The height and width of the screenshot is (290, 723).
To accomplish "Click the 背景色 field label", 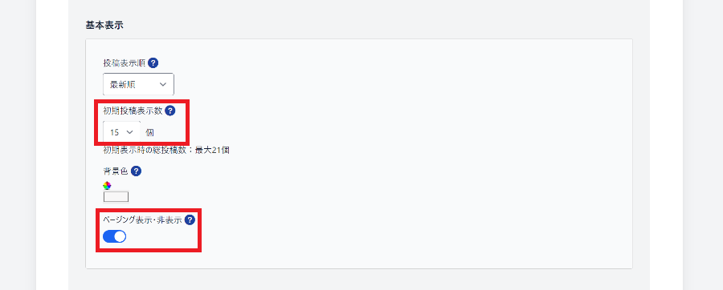I will (x=116, y=171).
